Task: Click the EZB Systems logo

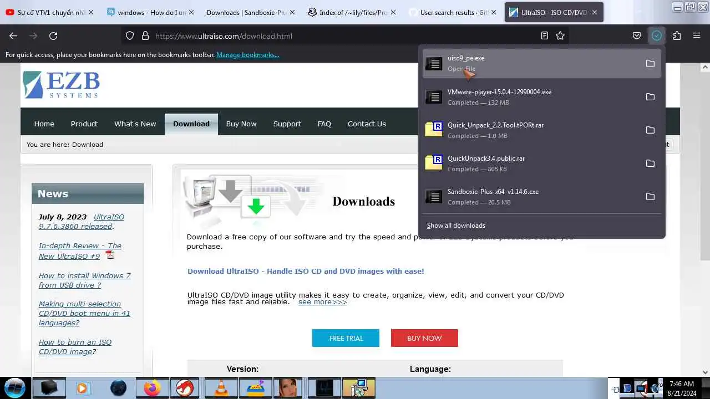Action: [x=61, y=84]
